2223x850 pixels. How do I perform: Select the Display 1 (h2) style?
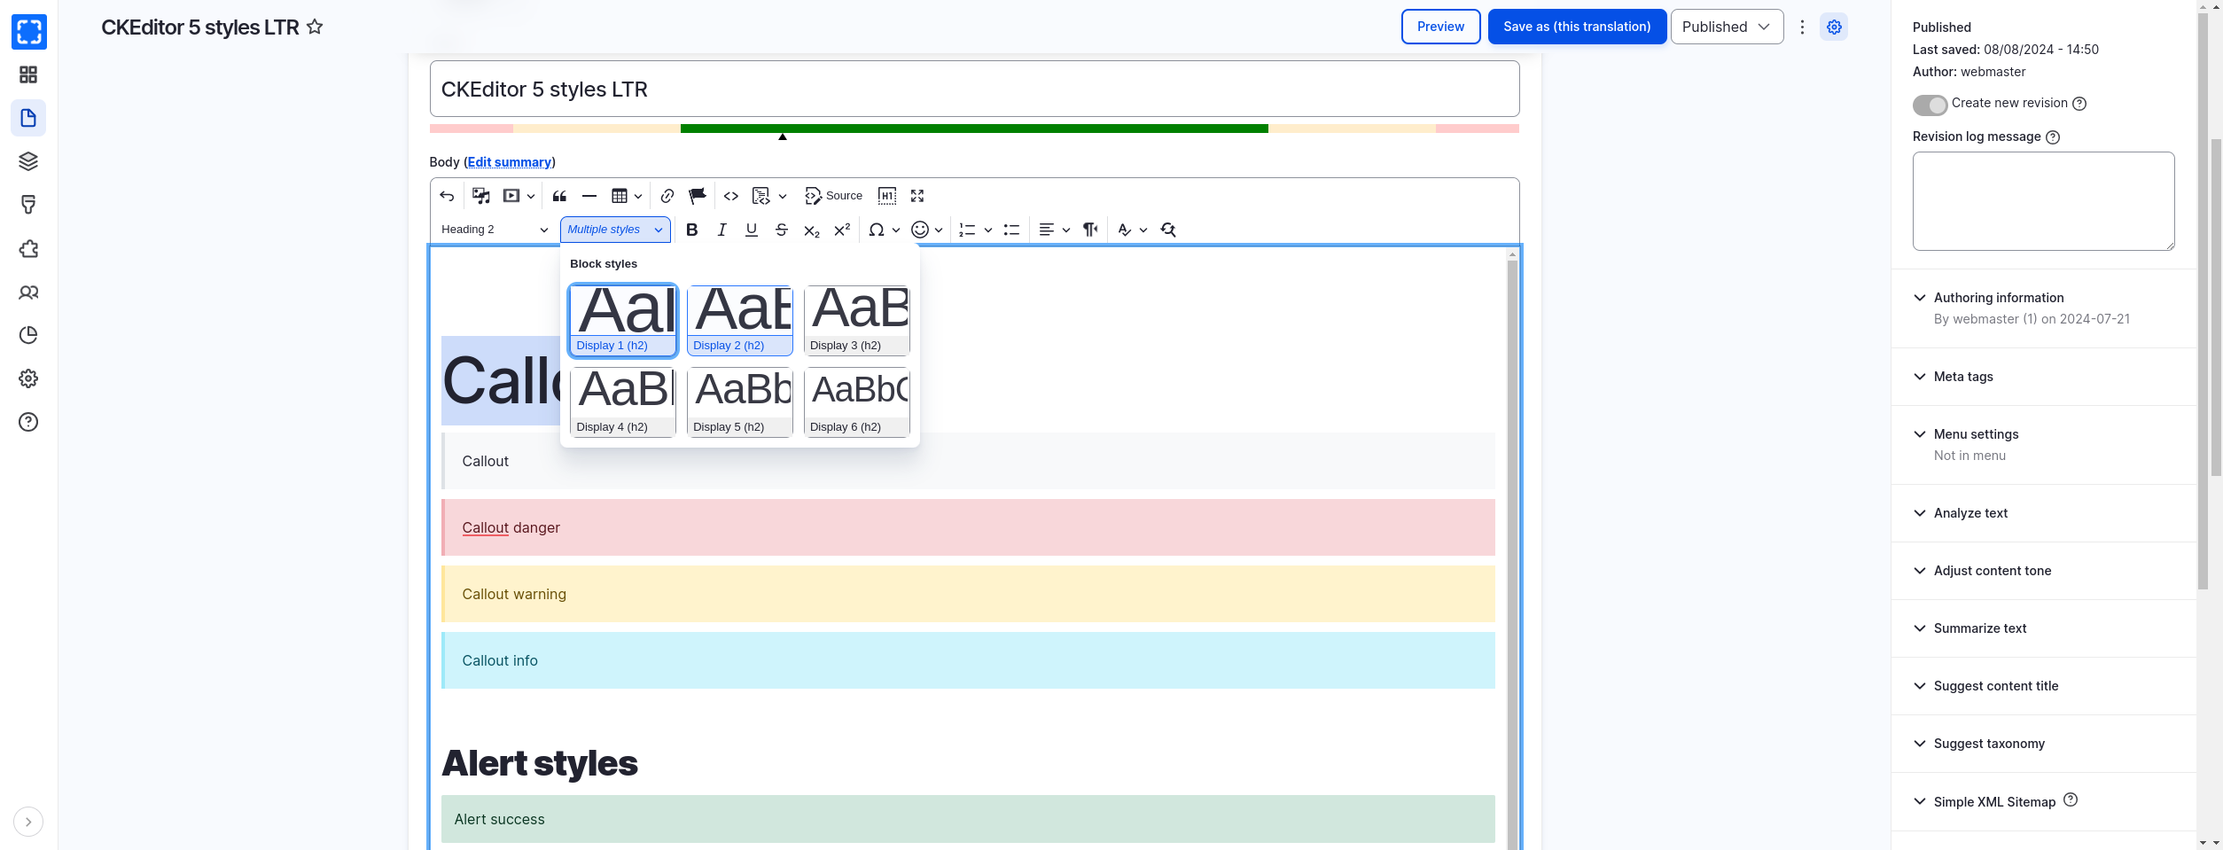623,320
